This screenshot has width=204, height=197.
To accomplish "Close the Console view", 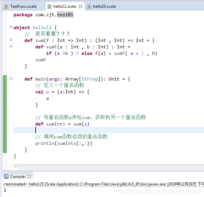I will coord(29,177).
